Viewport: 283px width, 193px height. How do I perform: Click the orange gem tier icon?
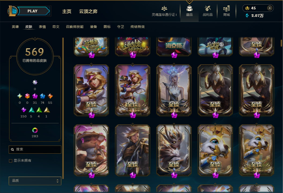(50, 96)
